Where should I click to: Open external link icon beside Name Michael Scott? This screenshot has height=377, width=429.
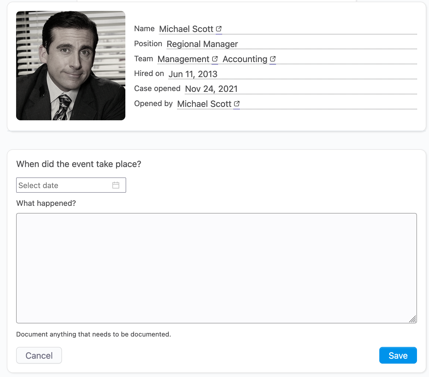tap(219, 29)
